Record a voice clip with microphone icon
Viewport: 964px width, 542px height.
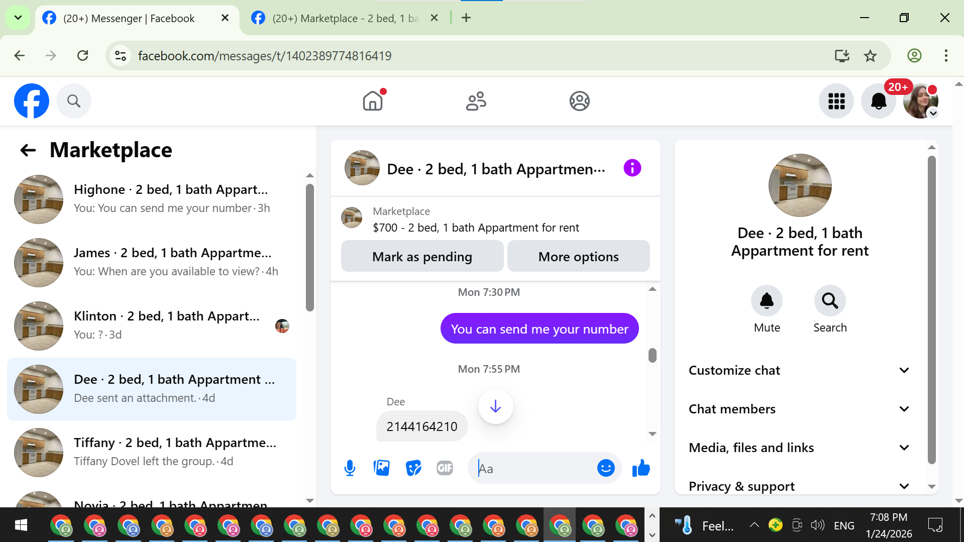pos(350,468)
